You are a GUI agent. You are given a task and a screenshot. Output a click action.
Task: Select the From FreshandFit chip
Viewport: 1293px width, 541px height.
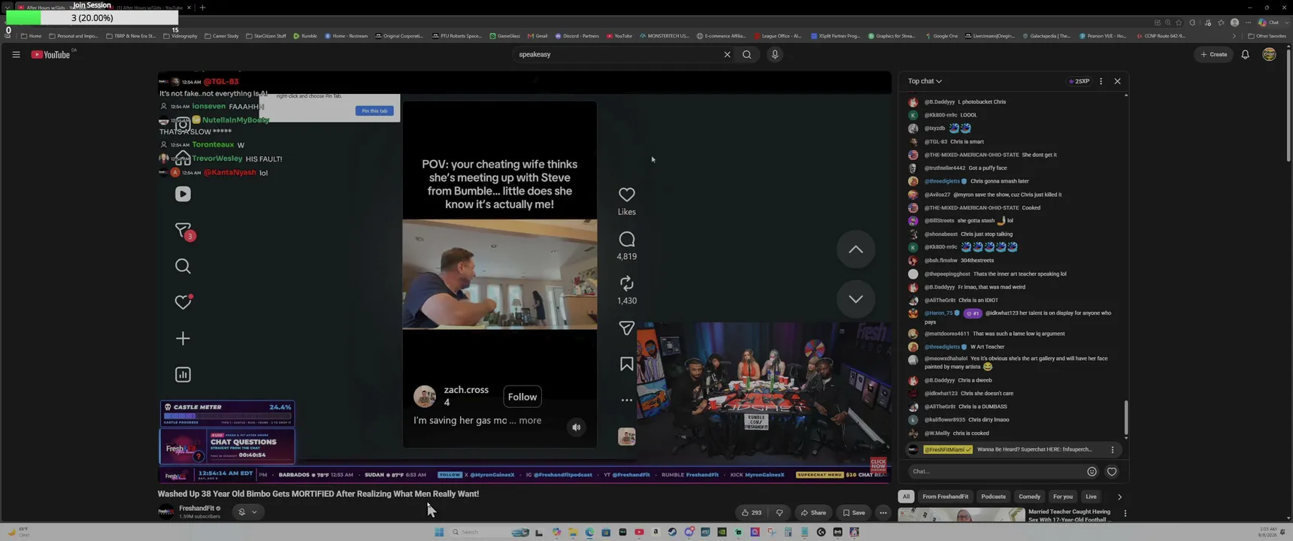(945, 497)
